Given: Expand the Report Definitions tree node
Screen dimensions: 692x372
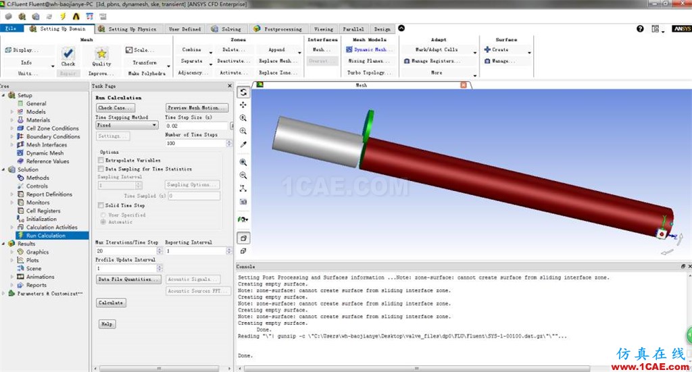Looking at the screenshot, I should click(x=12, y=194).
